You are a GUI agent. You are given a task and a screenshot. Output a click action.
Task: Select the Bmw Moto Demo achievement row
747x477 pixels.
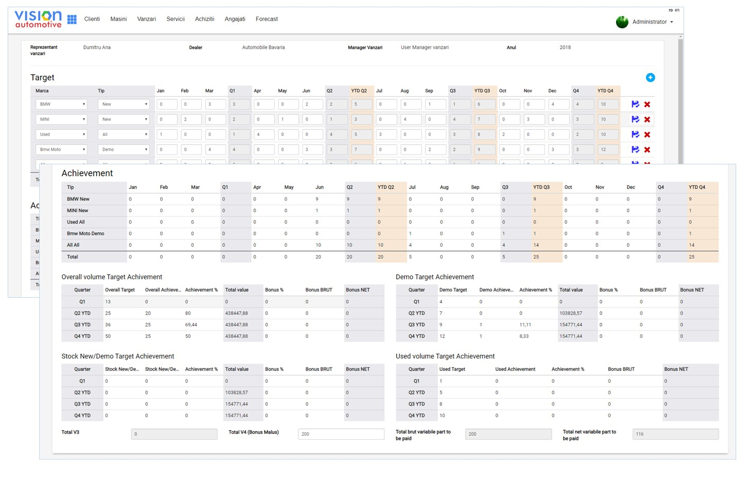click(390, 233)
